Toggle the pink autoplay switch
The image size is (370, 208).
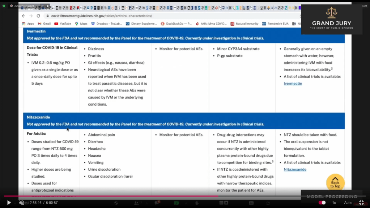(322, 203)
